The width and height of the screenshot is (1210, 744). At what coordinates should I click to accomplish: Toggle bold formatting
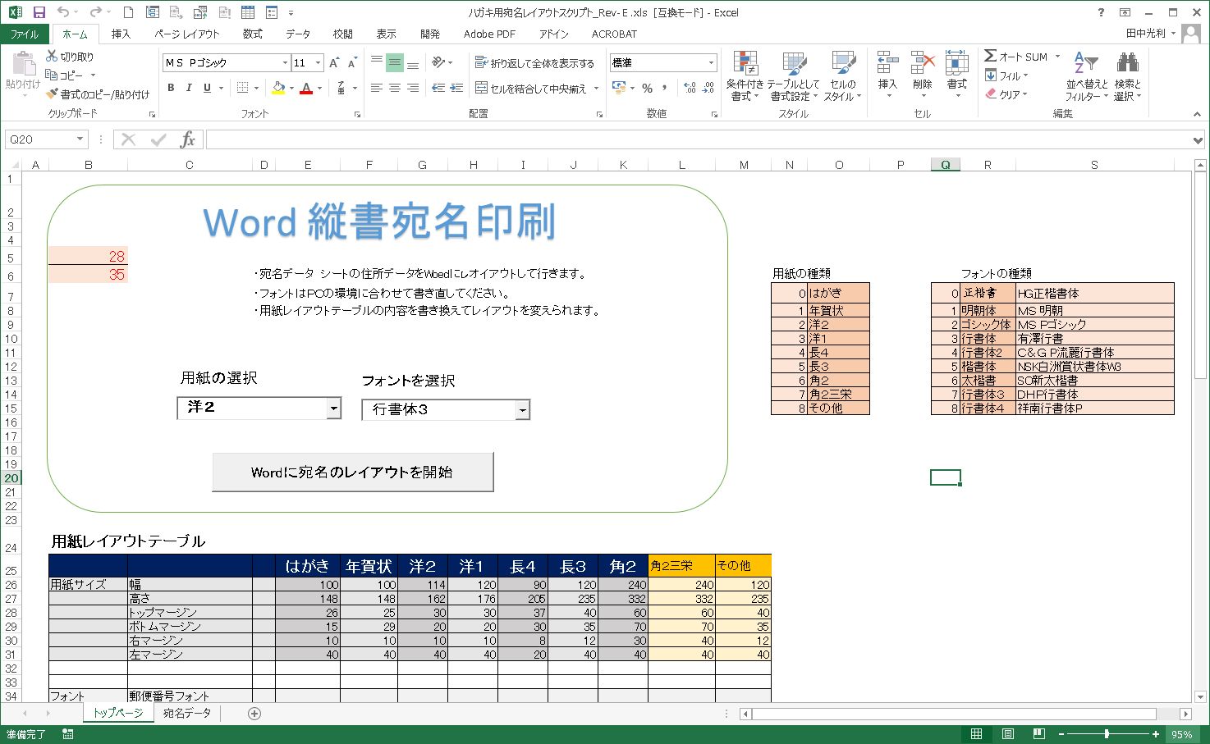pos(171,88)
